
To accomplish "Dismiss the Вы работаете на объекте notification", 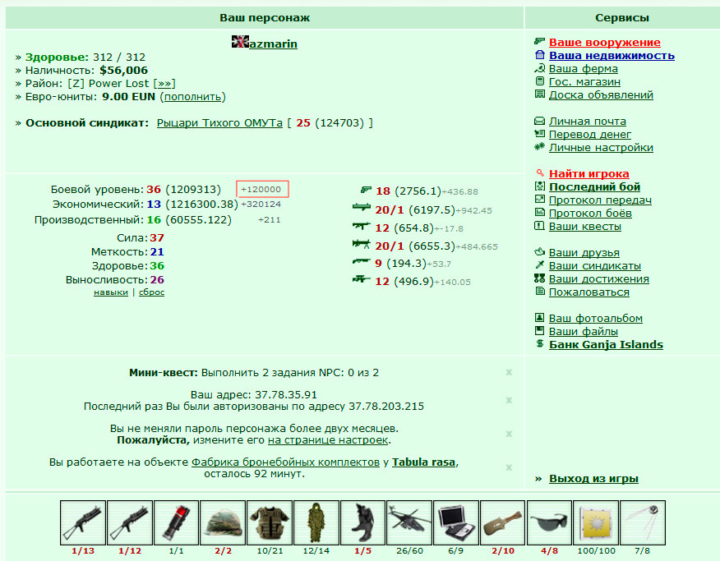I will 509,467.
